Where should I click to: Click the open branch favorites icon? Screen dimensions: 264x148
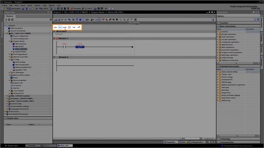tap(74, 27)
